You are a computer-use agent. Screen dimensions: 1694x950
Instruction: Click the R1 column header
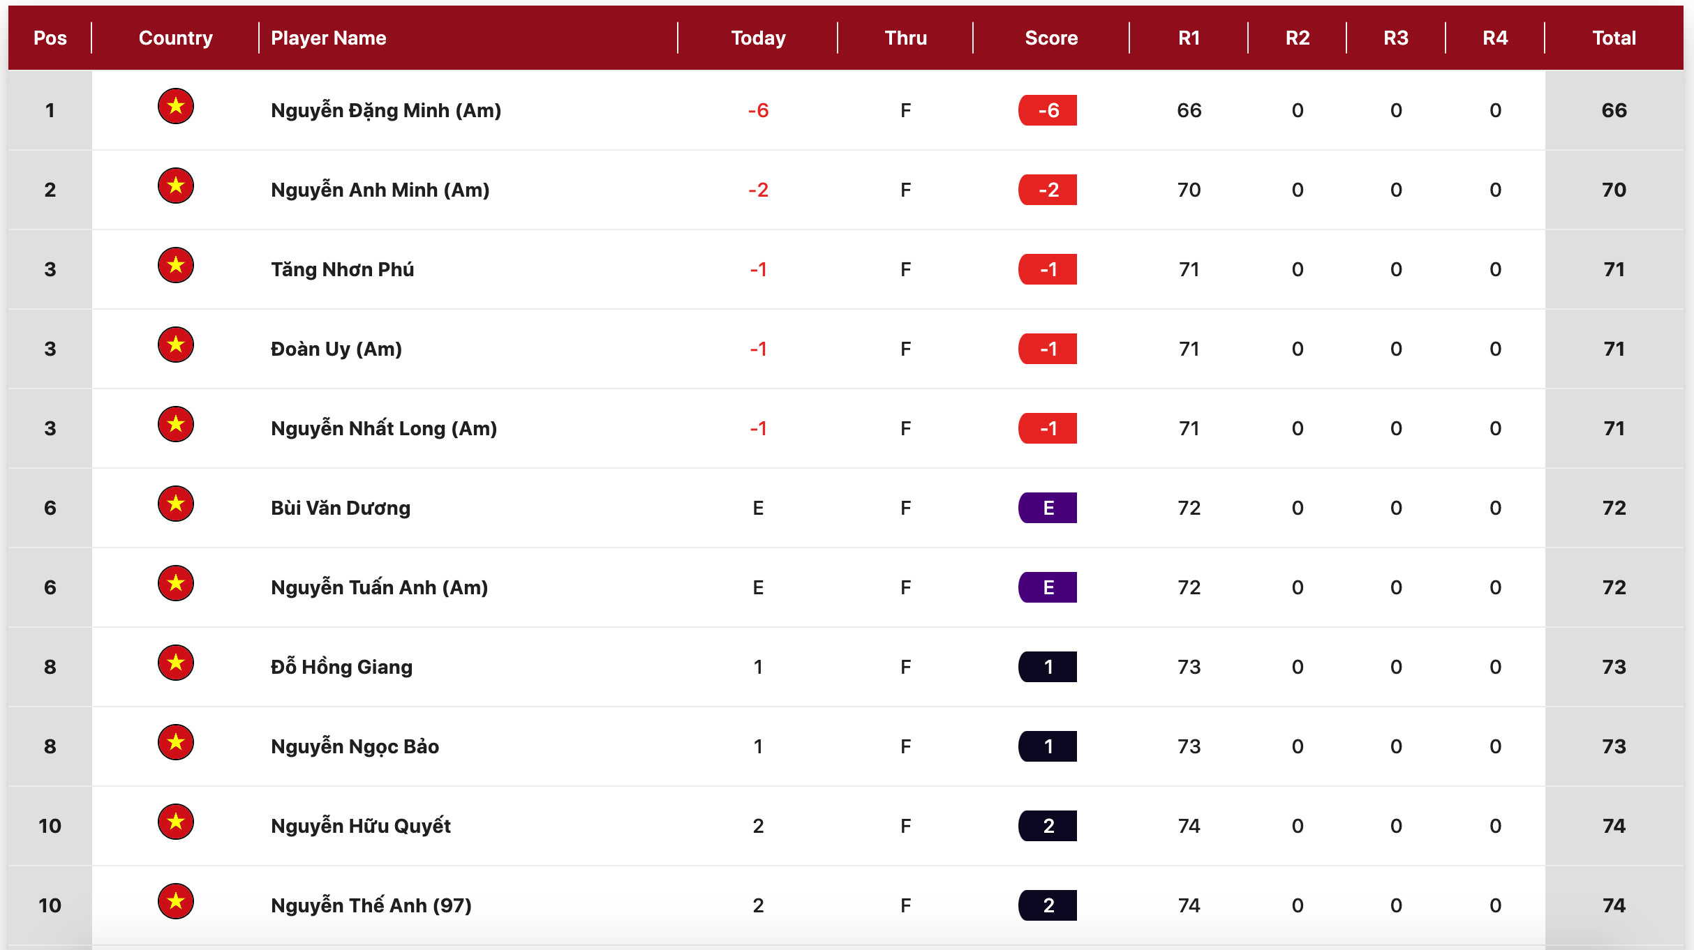(x=1189, y=38)
